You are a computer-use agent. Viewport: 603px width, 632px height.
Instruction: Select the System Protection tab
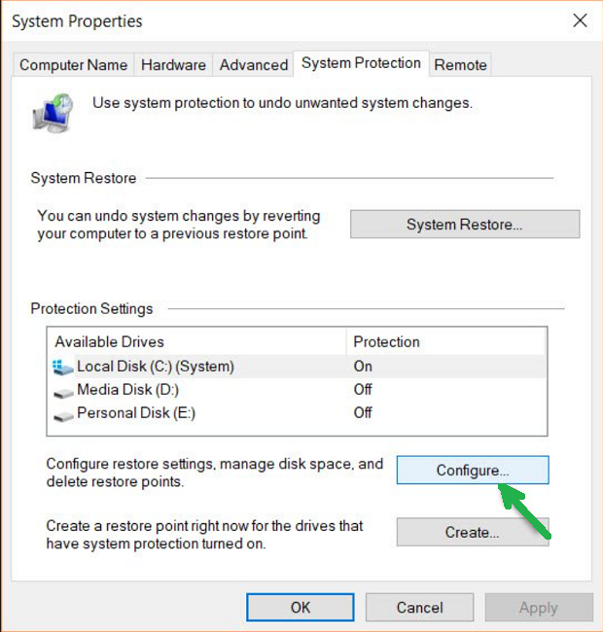coord(361,63)
